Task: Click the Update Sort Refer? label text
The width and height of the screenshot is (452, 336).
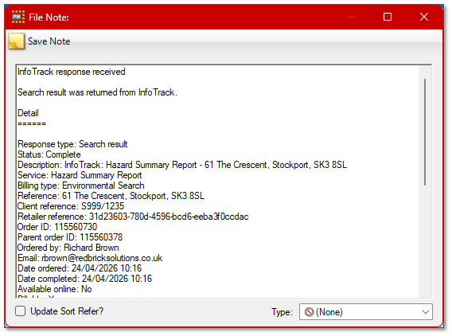Action: (x=67, y=311)
